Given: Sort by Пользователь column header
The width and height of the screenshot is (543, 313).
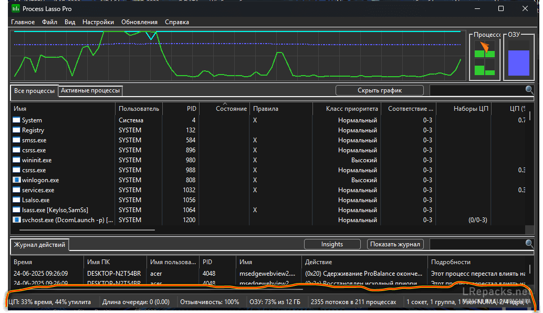Looking at the screenshot, I should (x=139, y=109).
